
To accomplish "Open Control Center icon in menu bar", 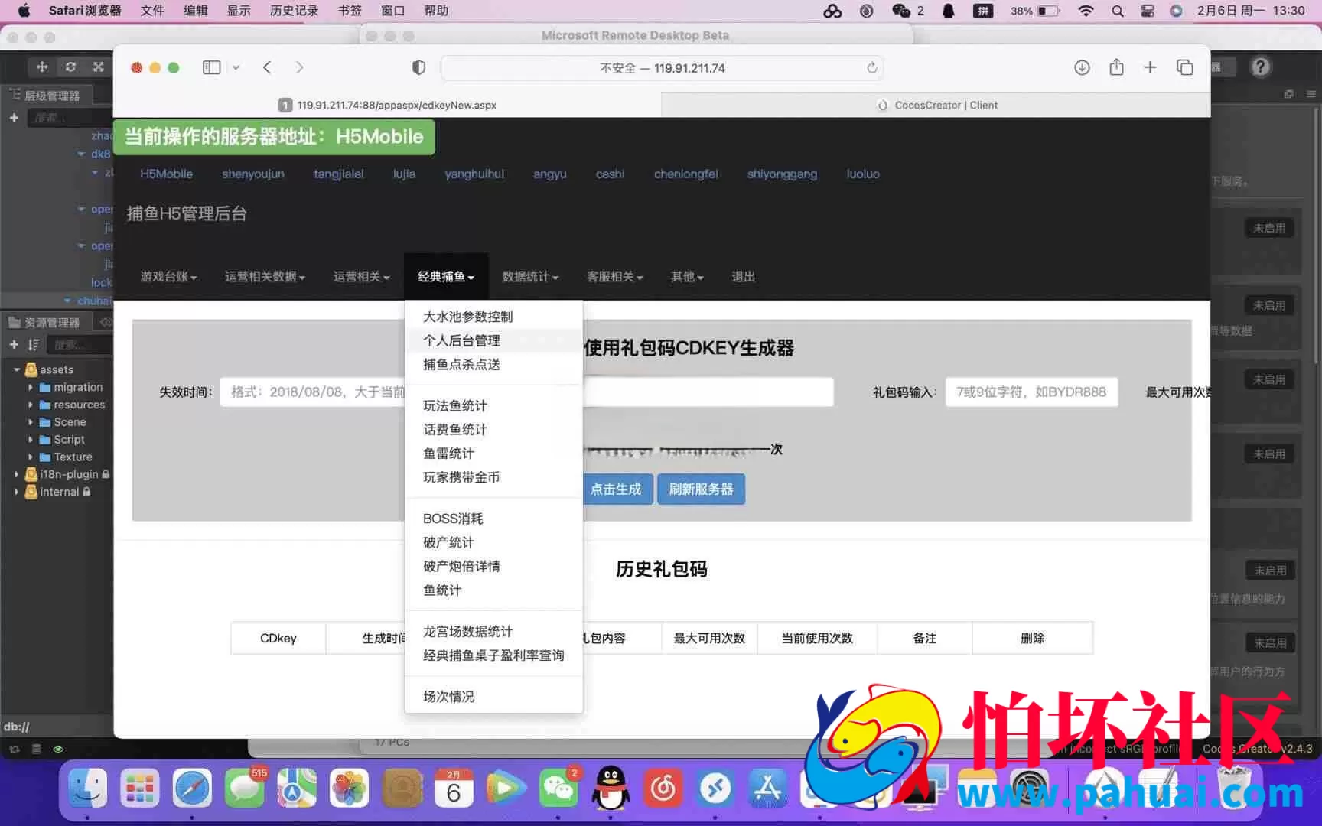I will (1148, 11).
